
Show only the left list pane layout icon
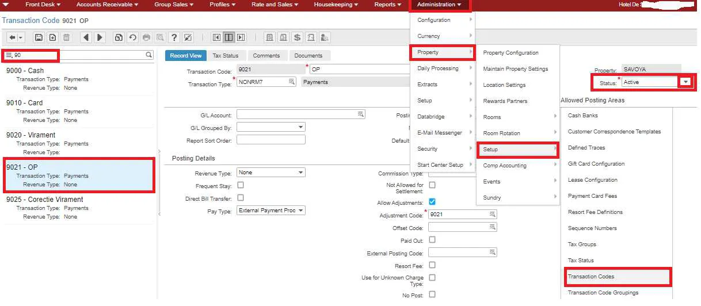point(217,37)
